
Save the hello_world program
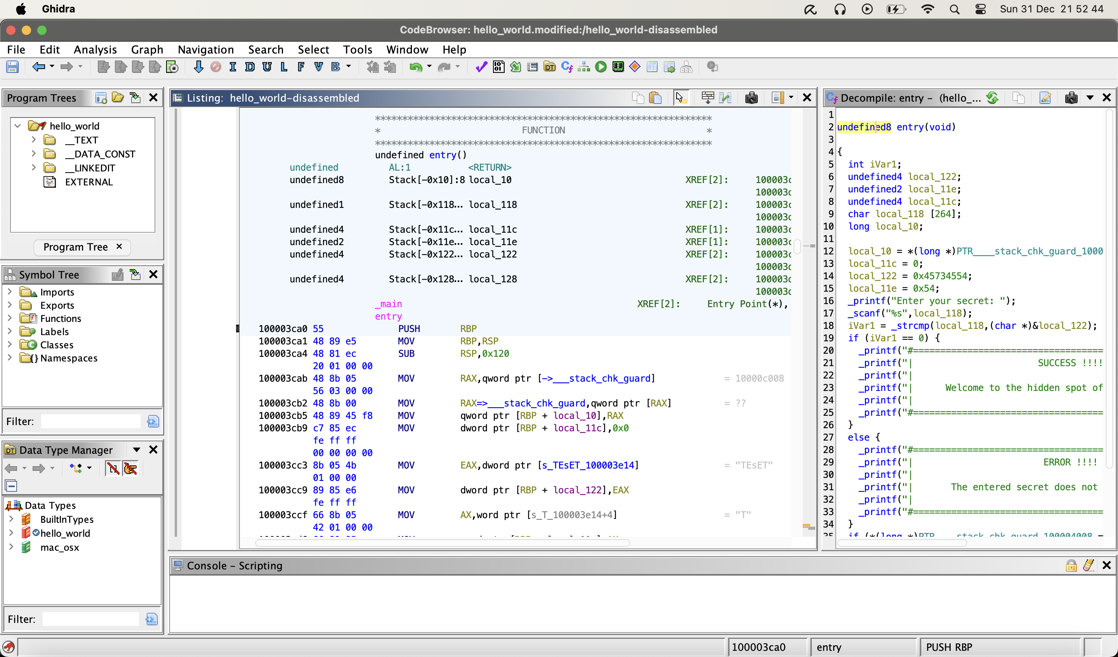point(12,66)
